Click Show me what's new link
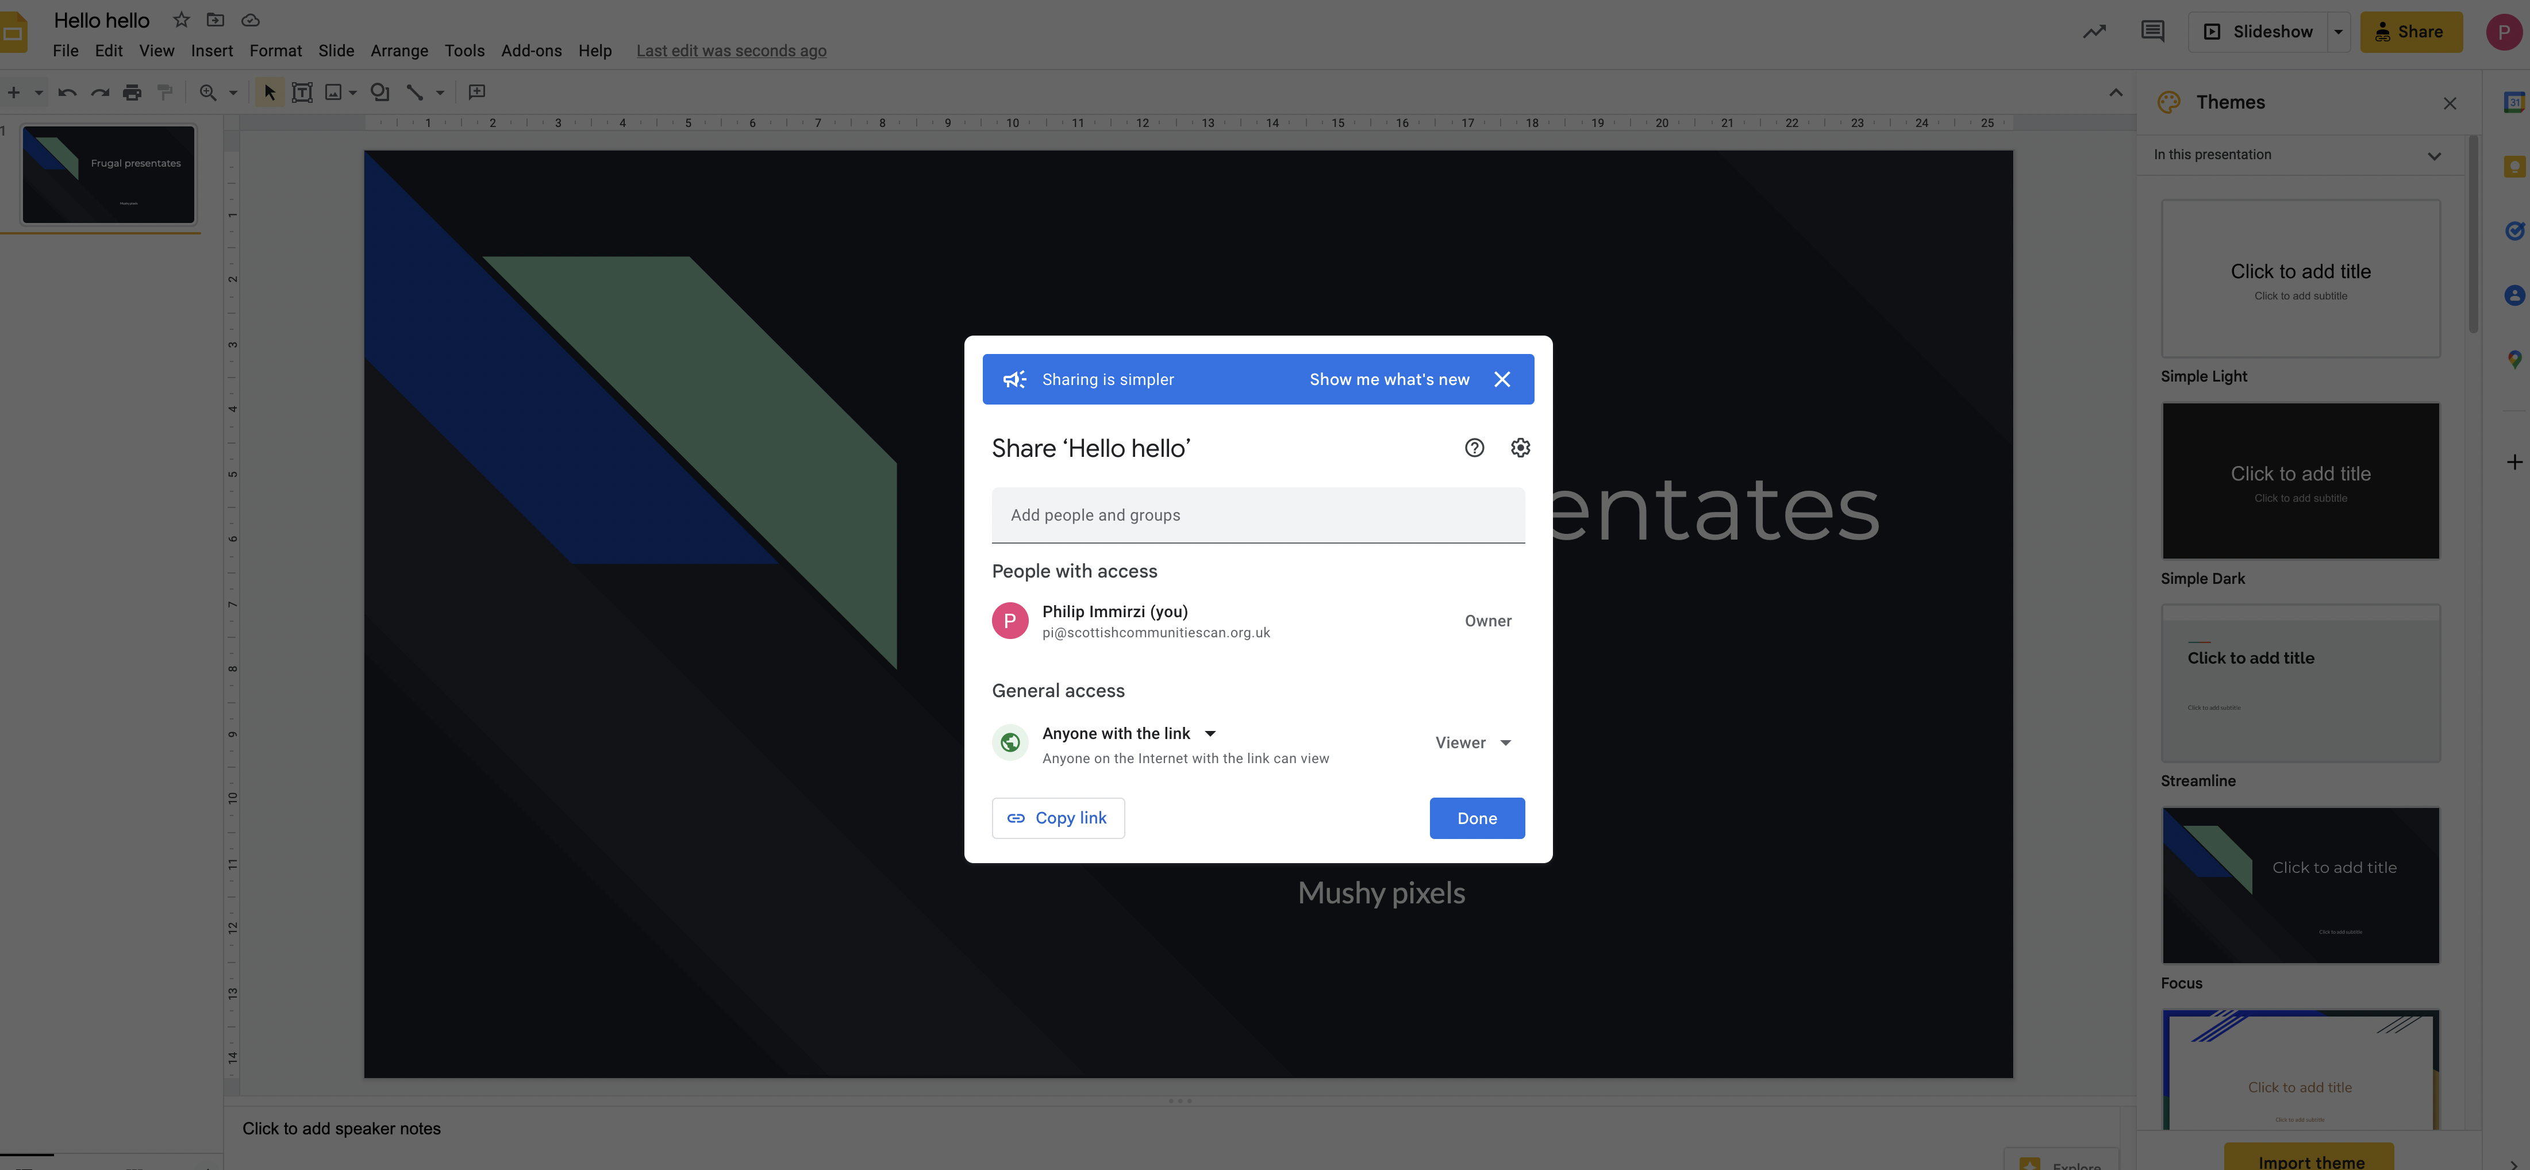 click(x=1389, y=379)
